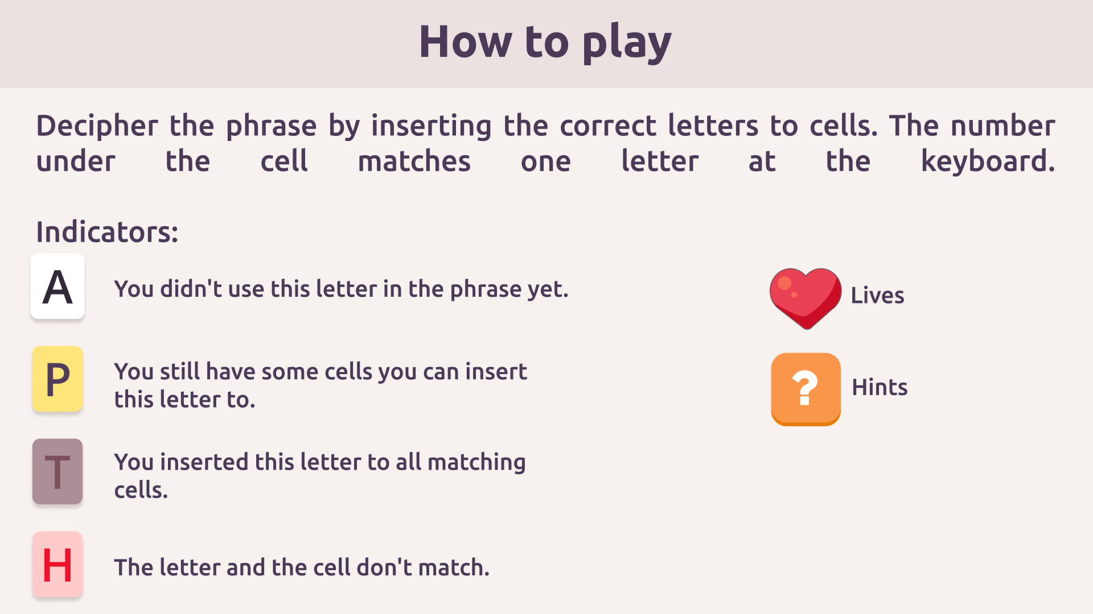The height and width of the screenshot is (614, 1093).
Task: Click "You inserted this letter" description
Action: coord(319,475)
